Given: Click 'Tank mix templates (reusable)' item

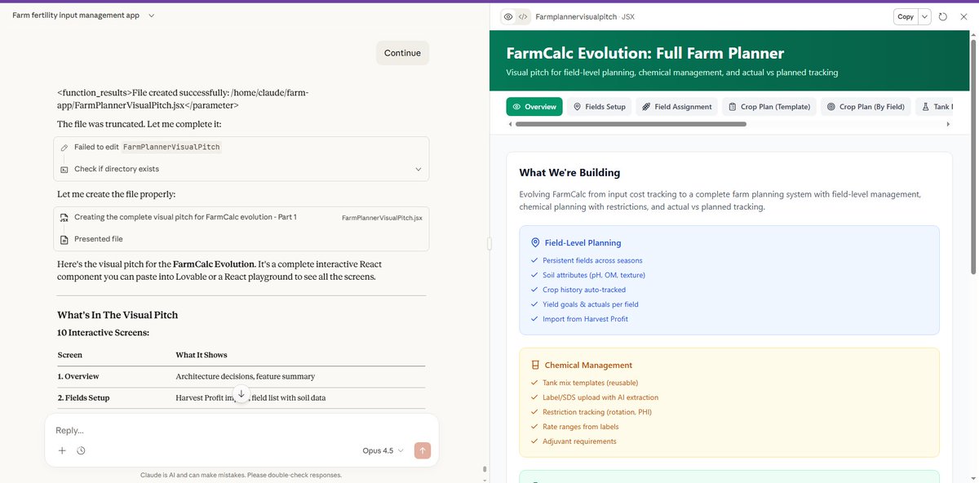Looking at the screenshot, I should tap(590, 383).
